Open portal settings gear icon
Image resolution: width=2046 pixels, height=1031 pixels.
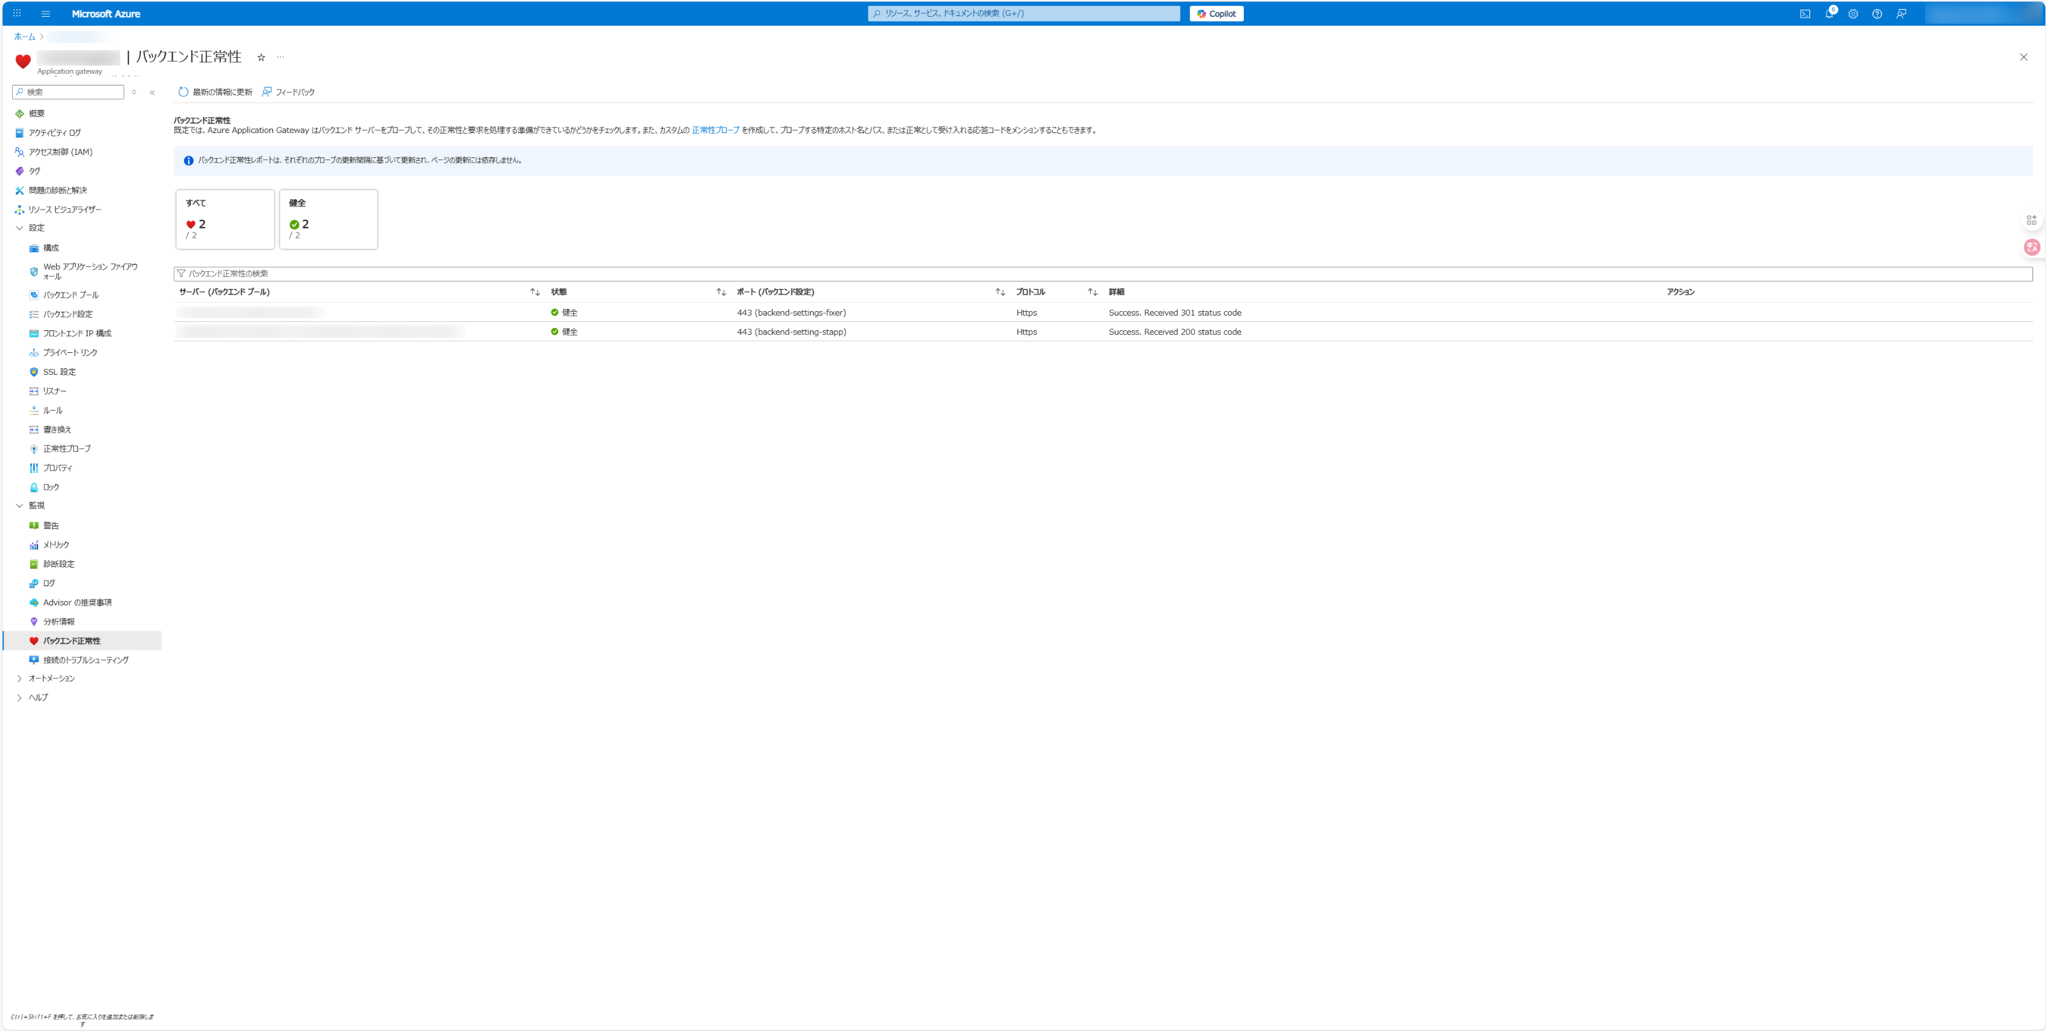(1853, 13)
